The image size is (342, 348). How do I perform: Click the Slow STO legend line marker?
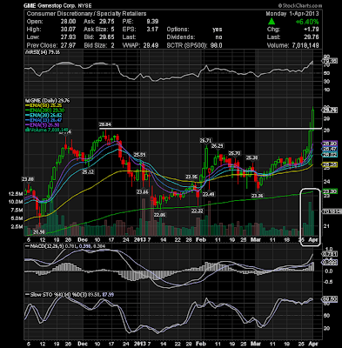(28, 295)
